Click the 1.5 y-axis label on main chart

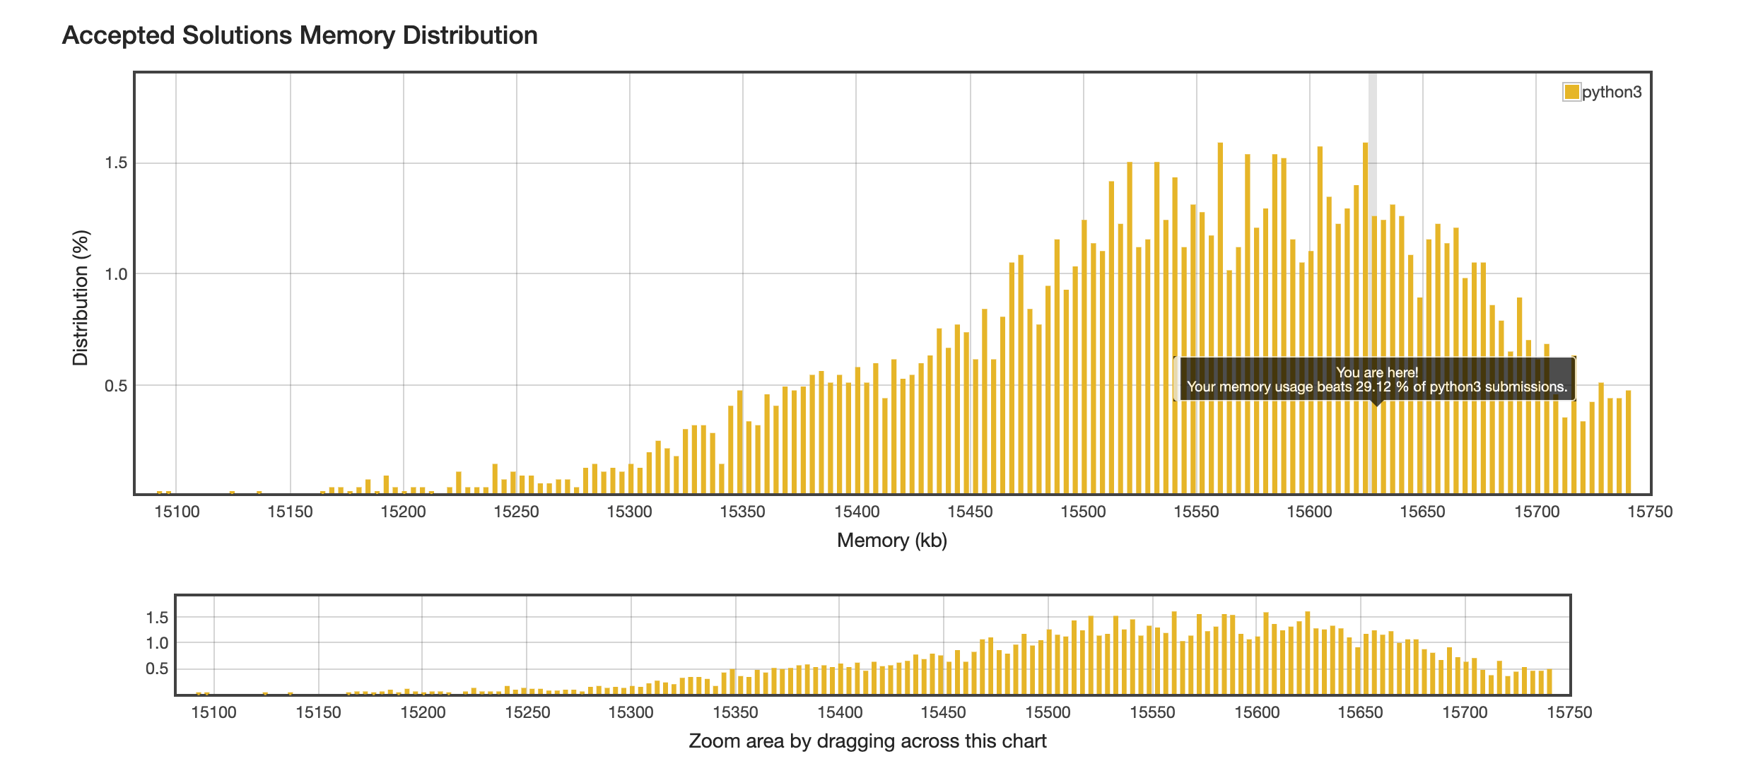tap(116, 163)
